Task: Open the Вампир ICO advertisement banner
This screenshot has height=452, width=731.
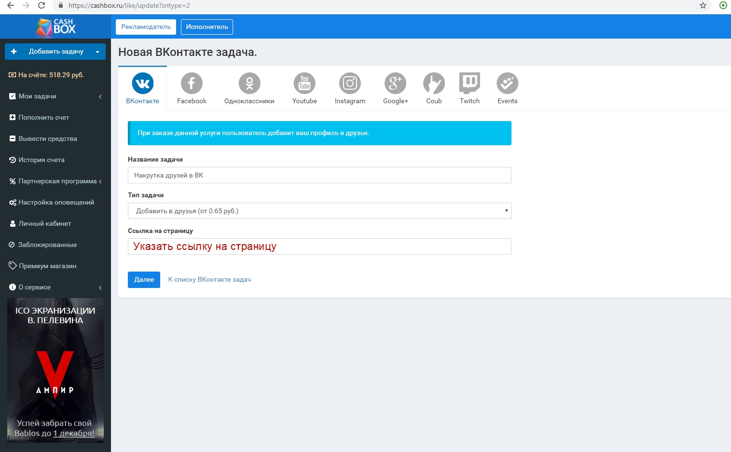Action: tap(55, 370)
